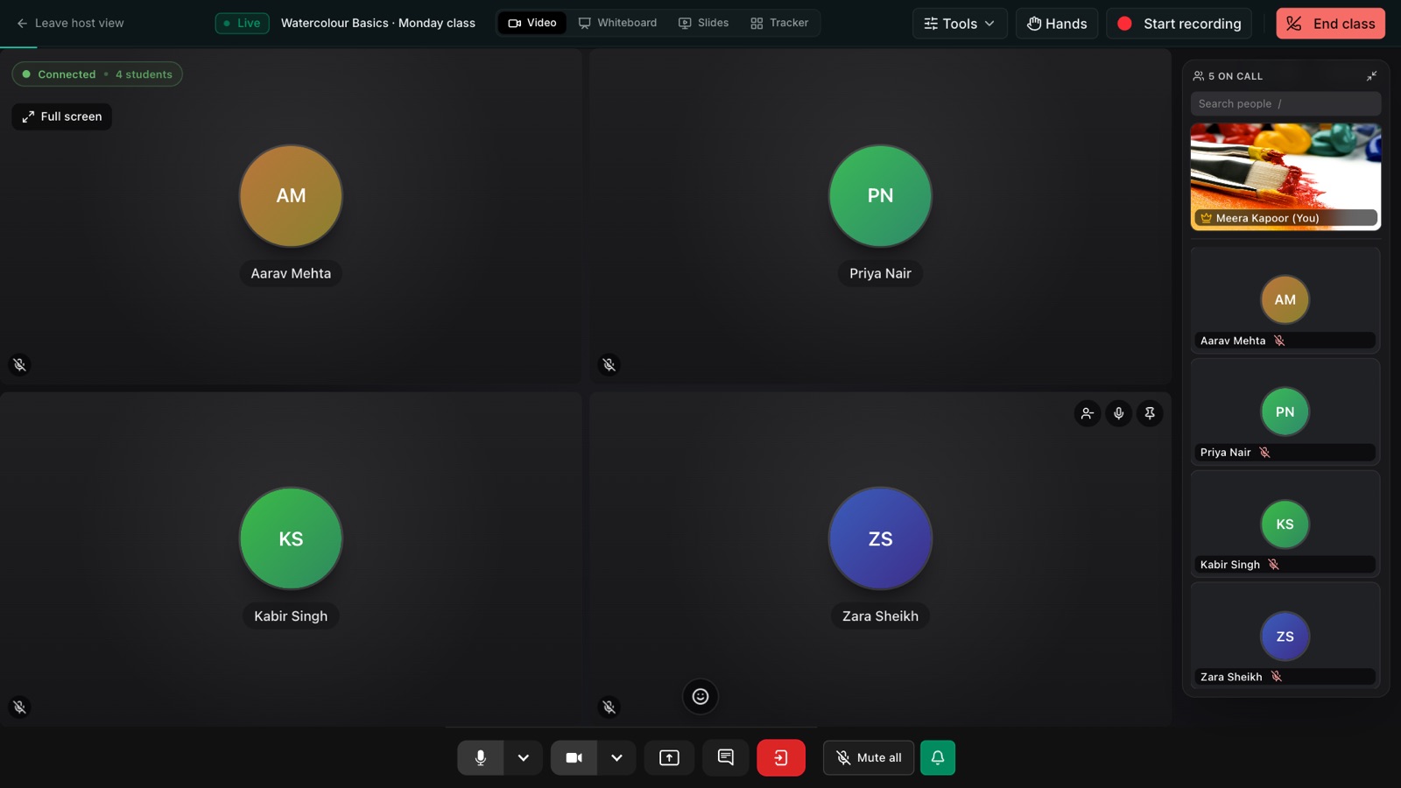The width and height of the screenshot is (1401, 788).
Task: Switch to the Video tab
Action: 532,23
